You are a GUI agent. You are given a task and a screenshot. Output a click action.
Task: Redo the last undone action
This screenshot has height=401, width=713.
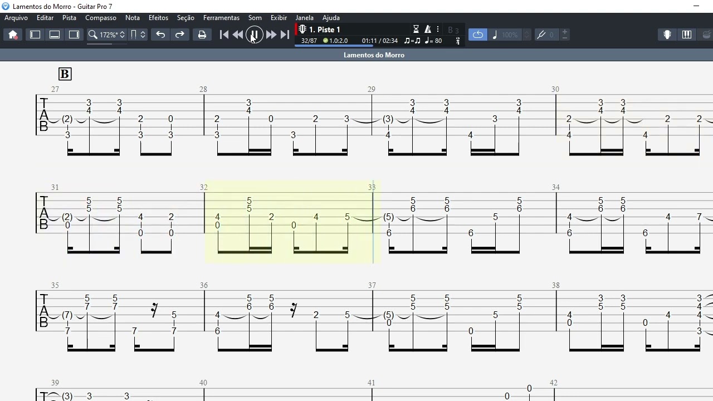[x=179, y=35]
